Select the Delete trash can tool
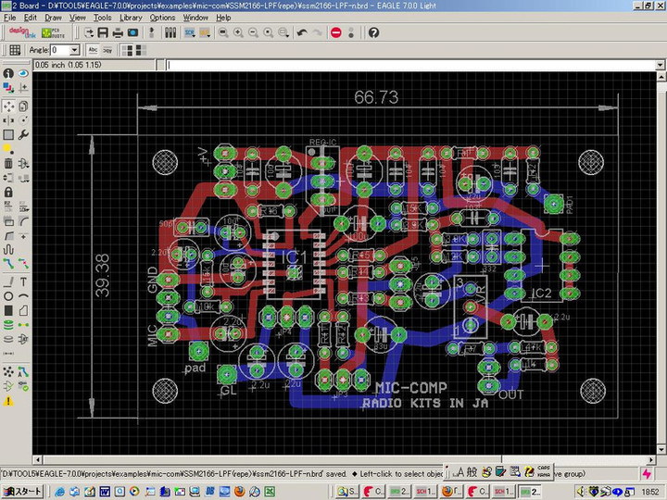The width and height of the screenshot is (667, 500). coord(8,163)
